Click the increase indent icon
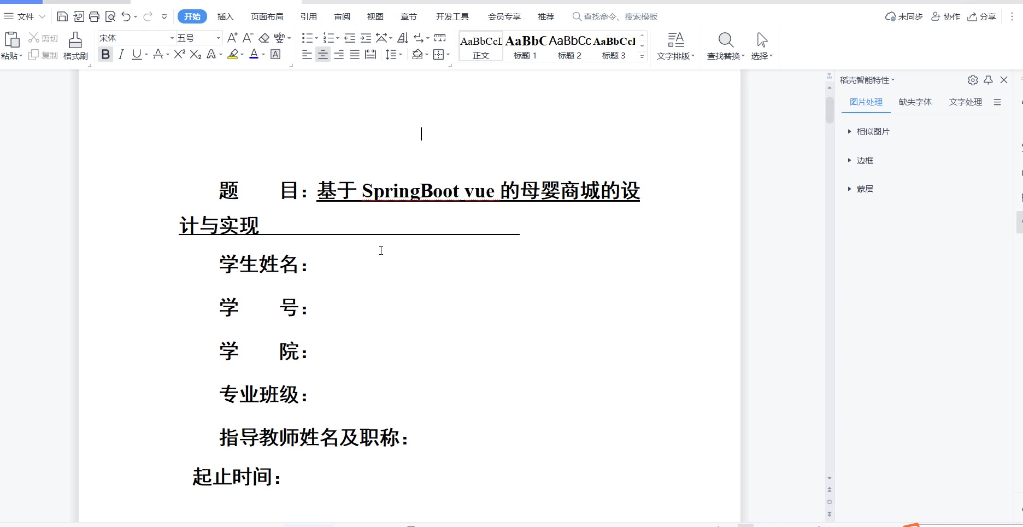This screenshot has width=1023, height=527. [366, 38]
